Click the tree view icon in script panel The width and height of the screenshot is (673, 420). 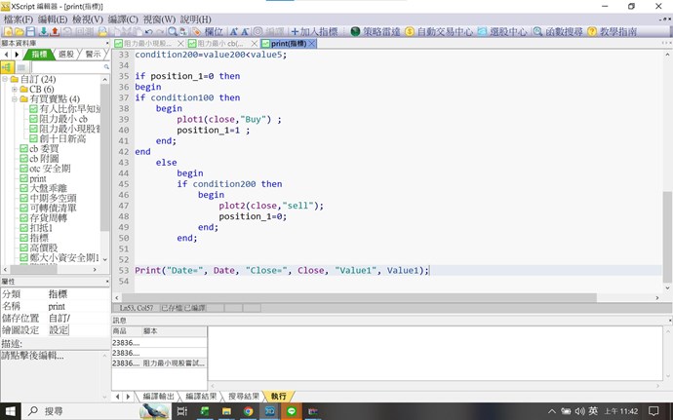[x=7, y=67]
